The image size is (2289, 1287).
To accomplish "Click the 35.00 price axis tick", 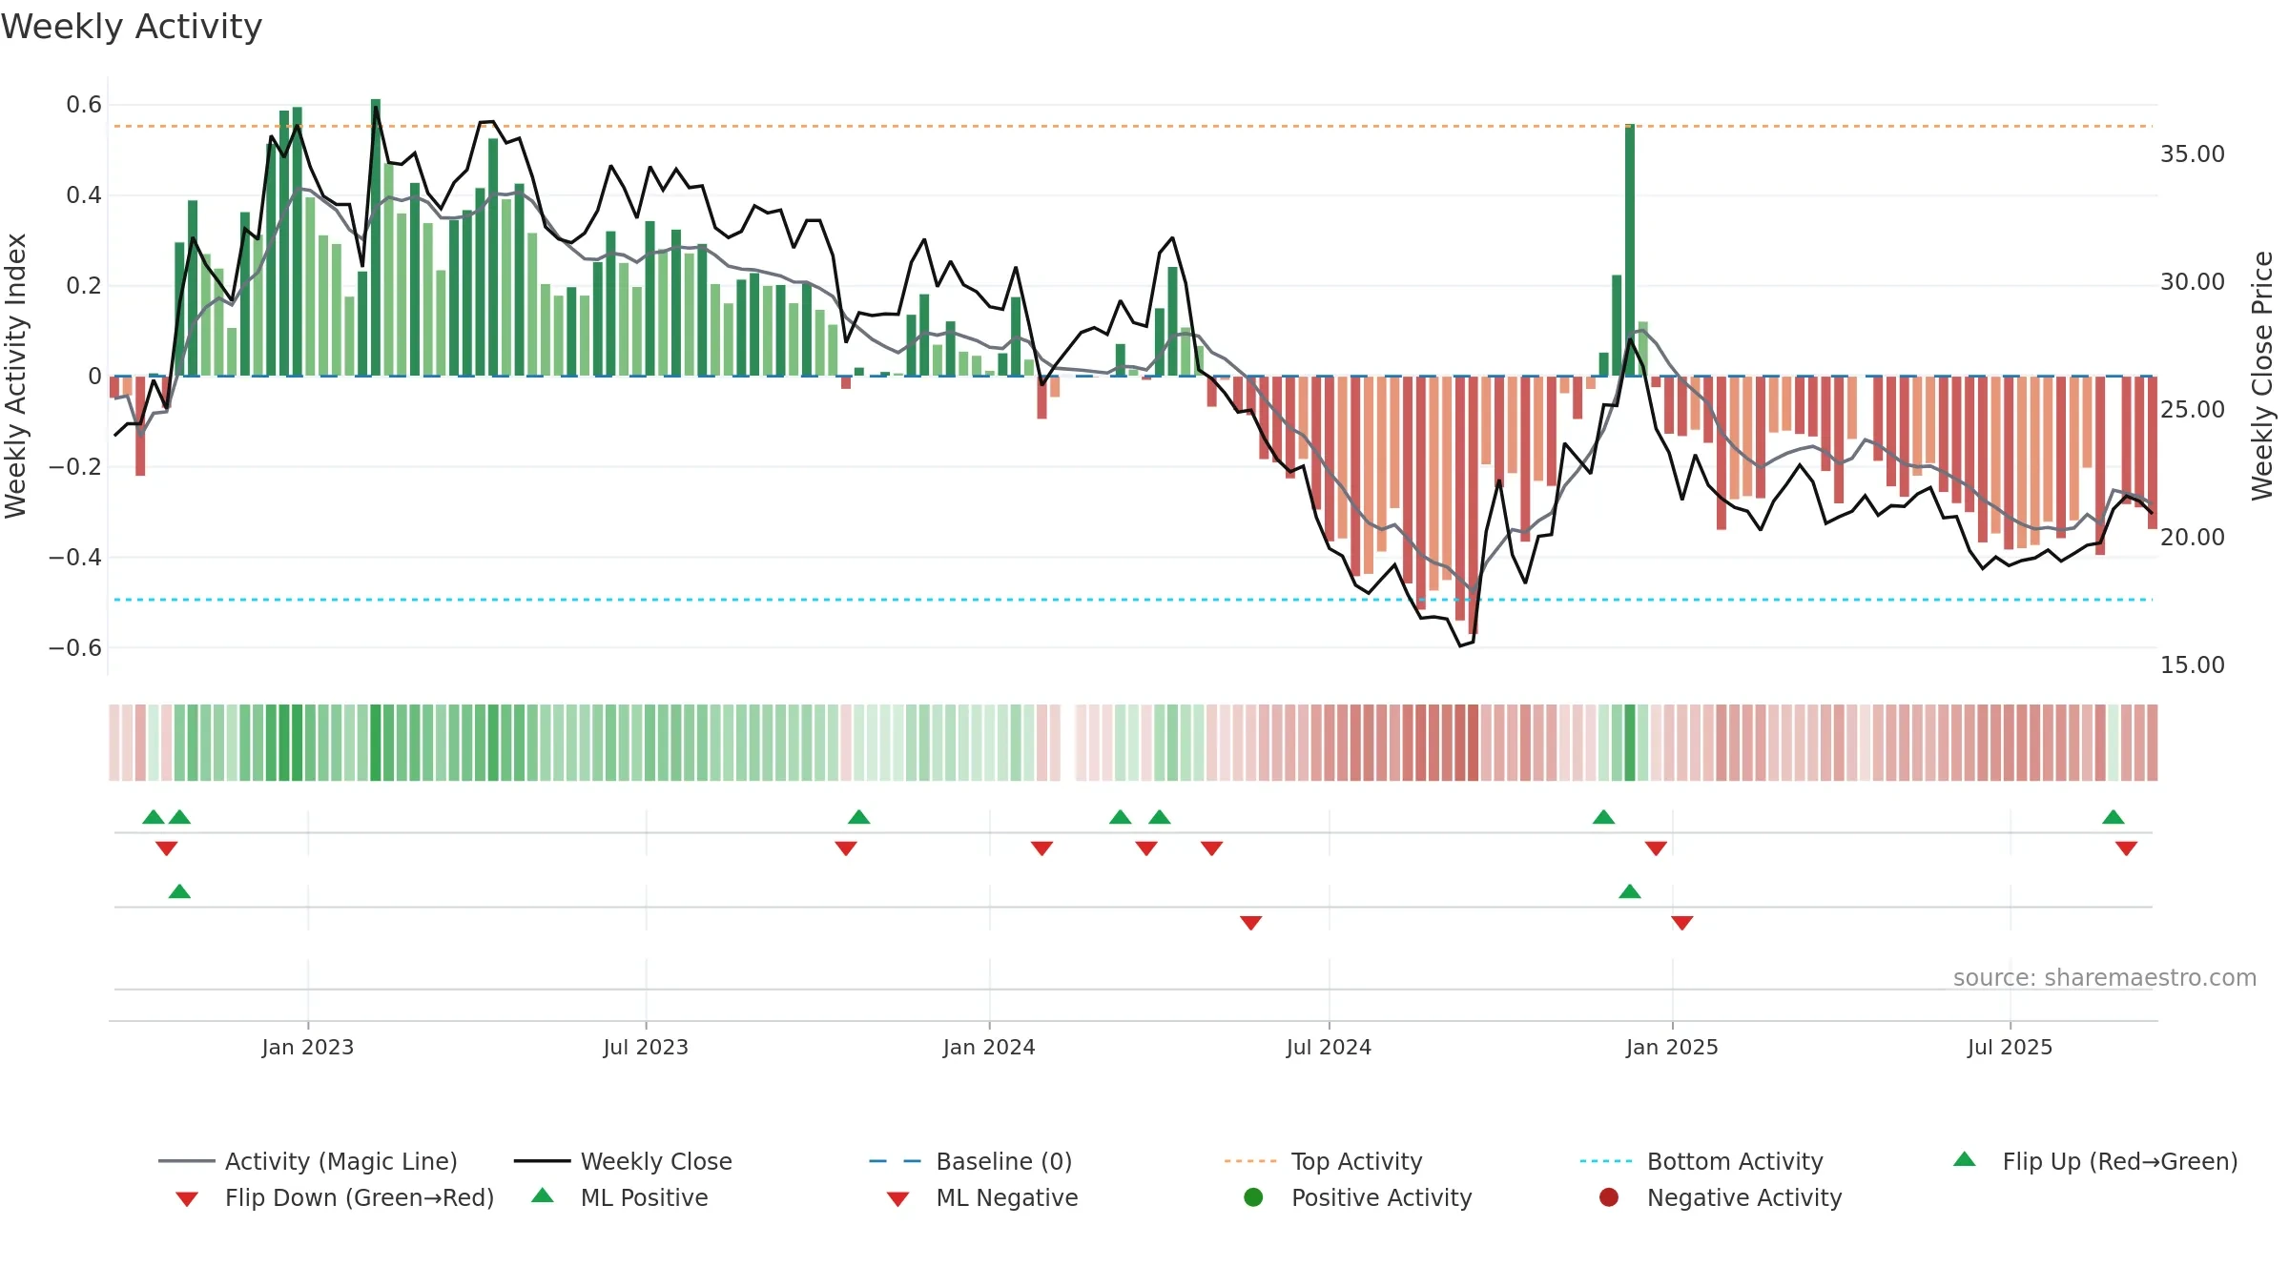I will point(2193,154).
